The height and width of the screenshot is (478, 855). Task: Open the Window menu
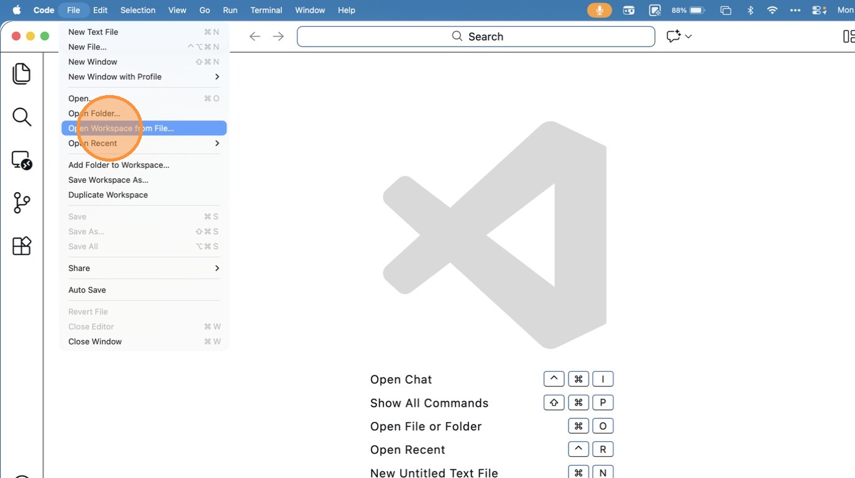[310, 10]
